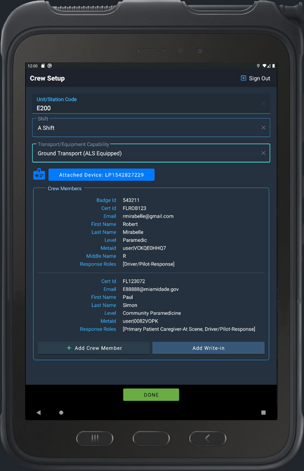Tap the Android recents square icon
This screenshot has width=304, height=471.
coord(264,413)
